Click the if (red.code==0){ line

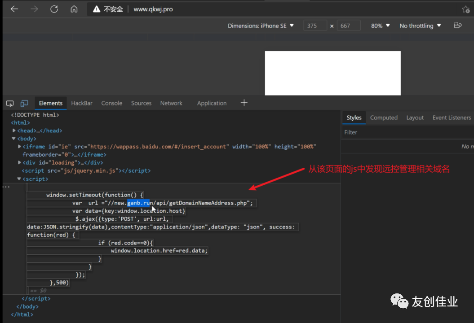(x=125, y=243)
